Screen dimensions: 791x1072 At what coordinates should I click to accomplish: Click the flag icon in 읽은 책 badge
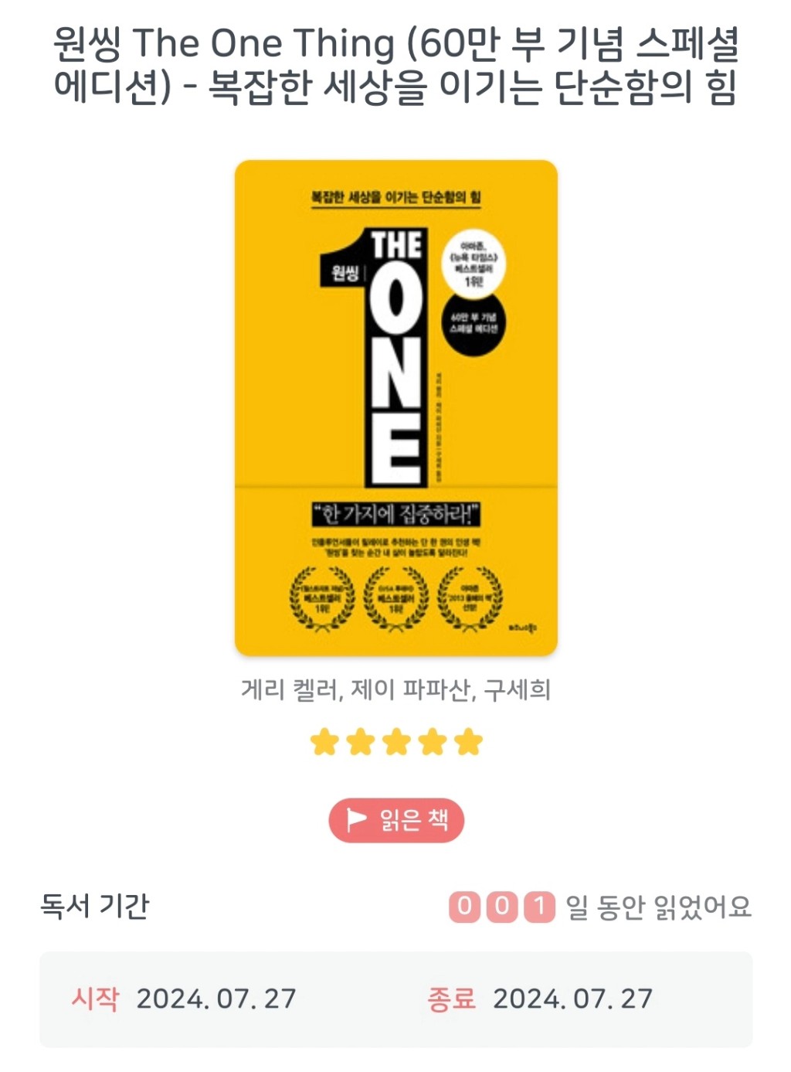(356, 819)
